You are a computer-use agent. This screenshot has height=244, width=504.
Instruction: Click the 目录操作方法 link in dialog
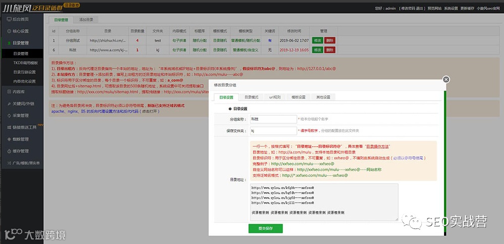click(x=379, y=146)
